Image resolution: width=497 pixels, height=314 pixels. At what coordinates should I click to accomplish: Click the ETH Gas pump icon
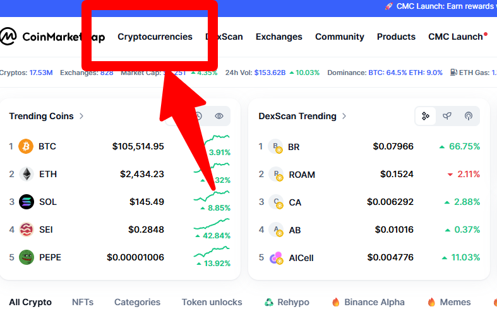pyautogui.click(x=453, y=73)
